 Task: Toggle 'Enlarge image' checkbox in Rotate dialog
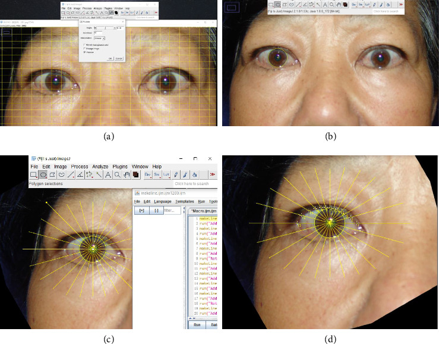point(84,49)
